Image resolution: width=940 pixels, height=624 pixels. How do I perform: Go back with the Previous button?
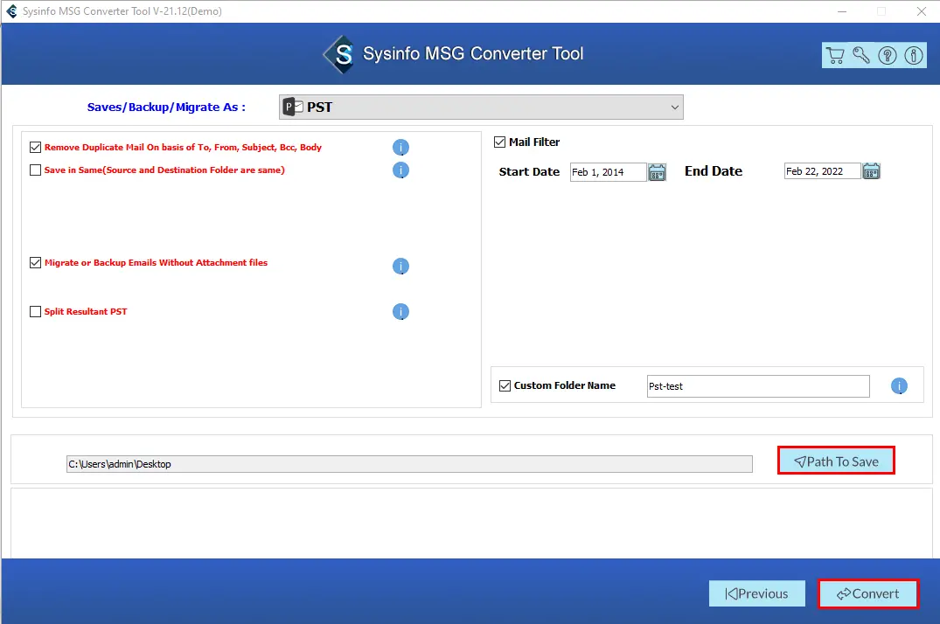(756, 593)
